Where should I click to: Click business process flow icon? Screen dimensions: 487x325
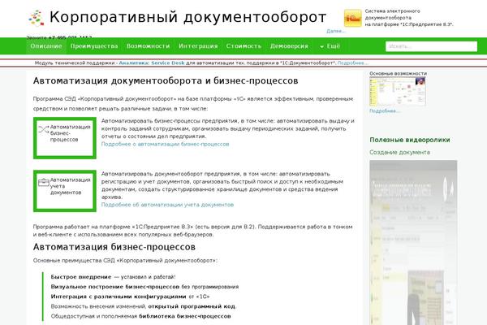pos(44,129)
